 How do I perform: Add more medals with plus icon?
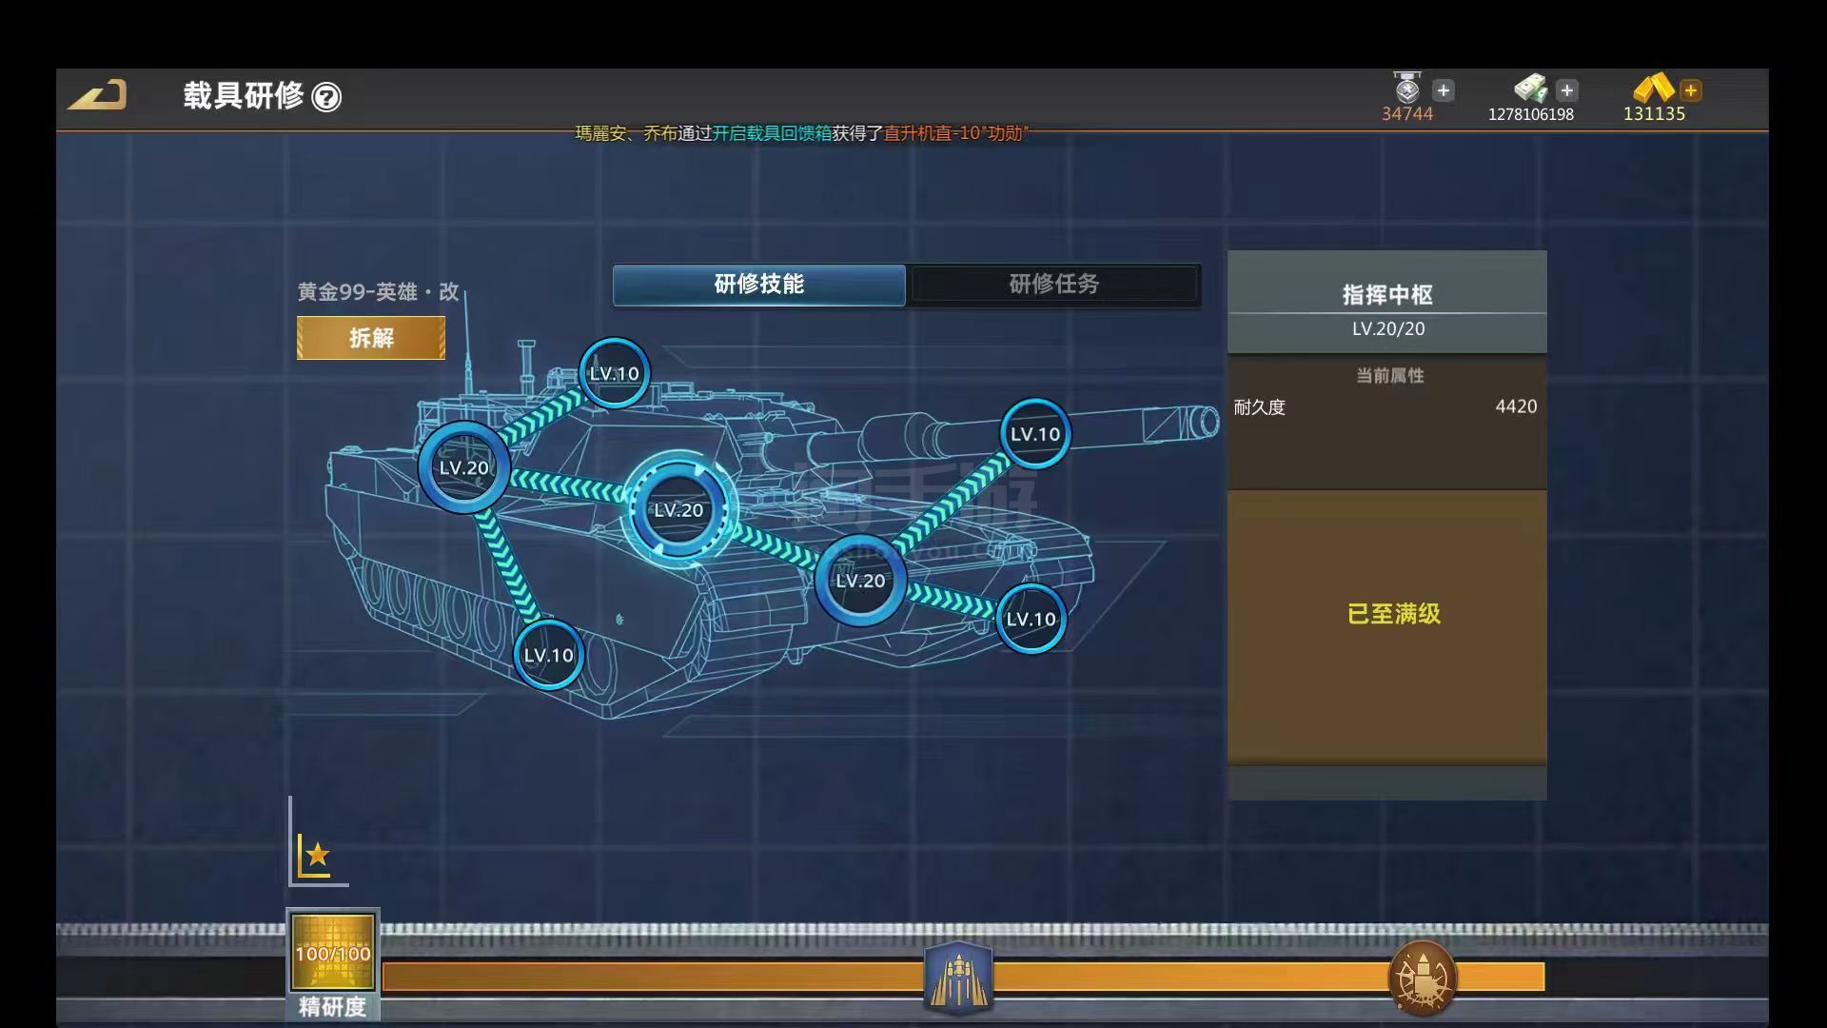coord(1444,90)
